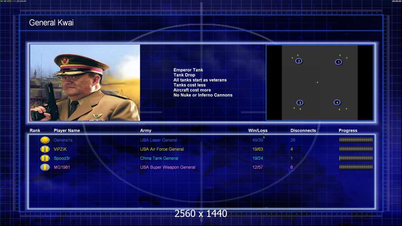Click player name Genera1s
402x226 pixels.
point(63,140)
